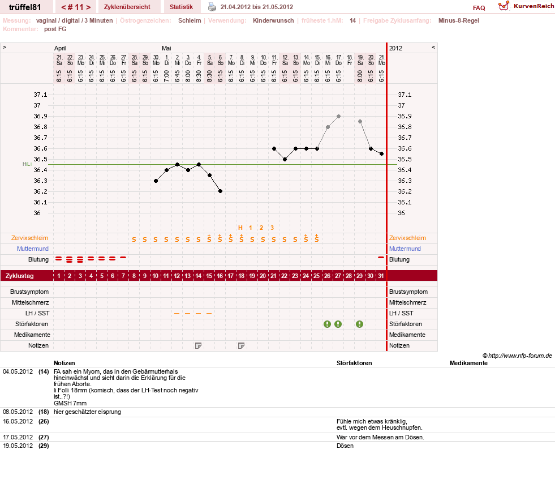This screenshot has height=479, width=555.
Task: Click left Zervixschleim row label
Action: 30,238
